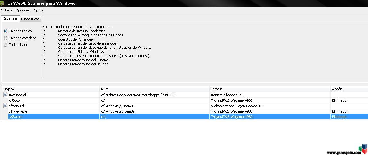Click the c:\windows\system32 path of afmain0.dll

117,106
